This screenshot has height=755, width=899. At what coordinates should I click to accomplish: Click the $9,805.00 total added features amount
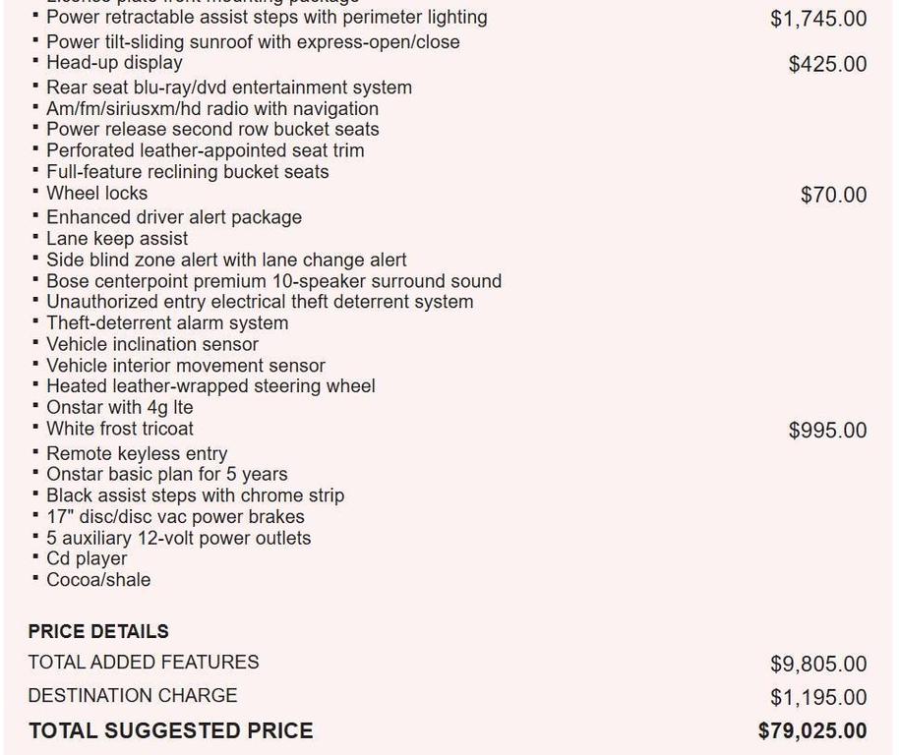[x=818, y=664]
